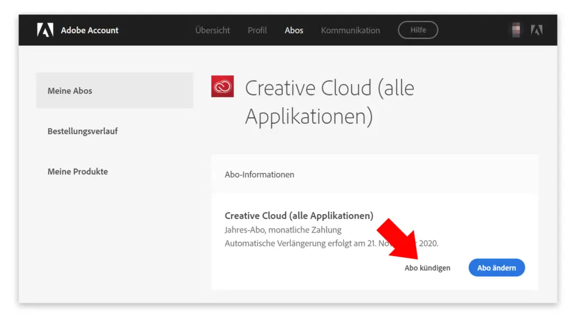Click the Jahres-Abo, monatliche Zahlung text

click(x=283, y=230)
